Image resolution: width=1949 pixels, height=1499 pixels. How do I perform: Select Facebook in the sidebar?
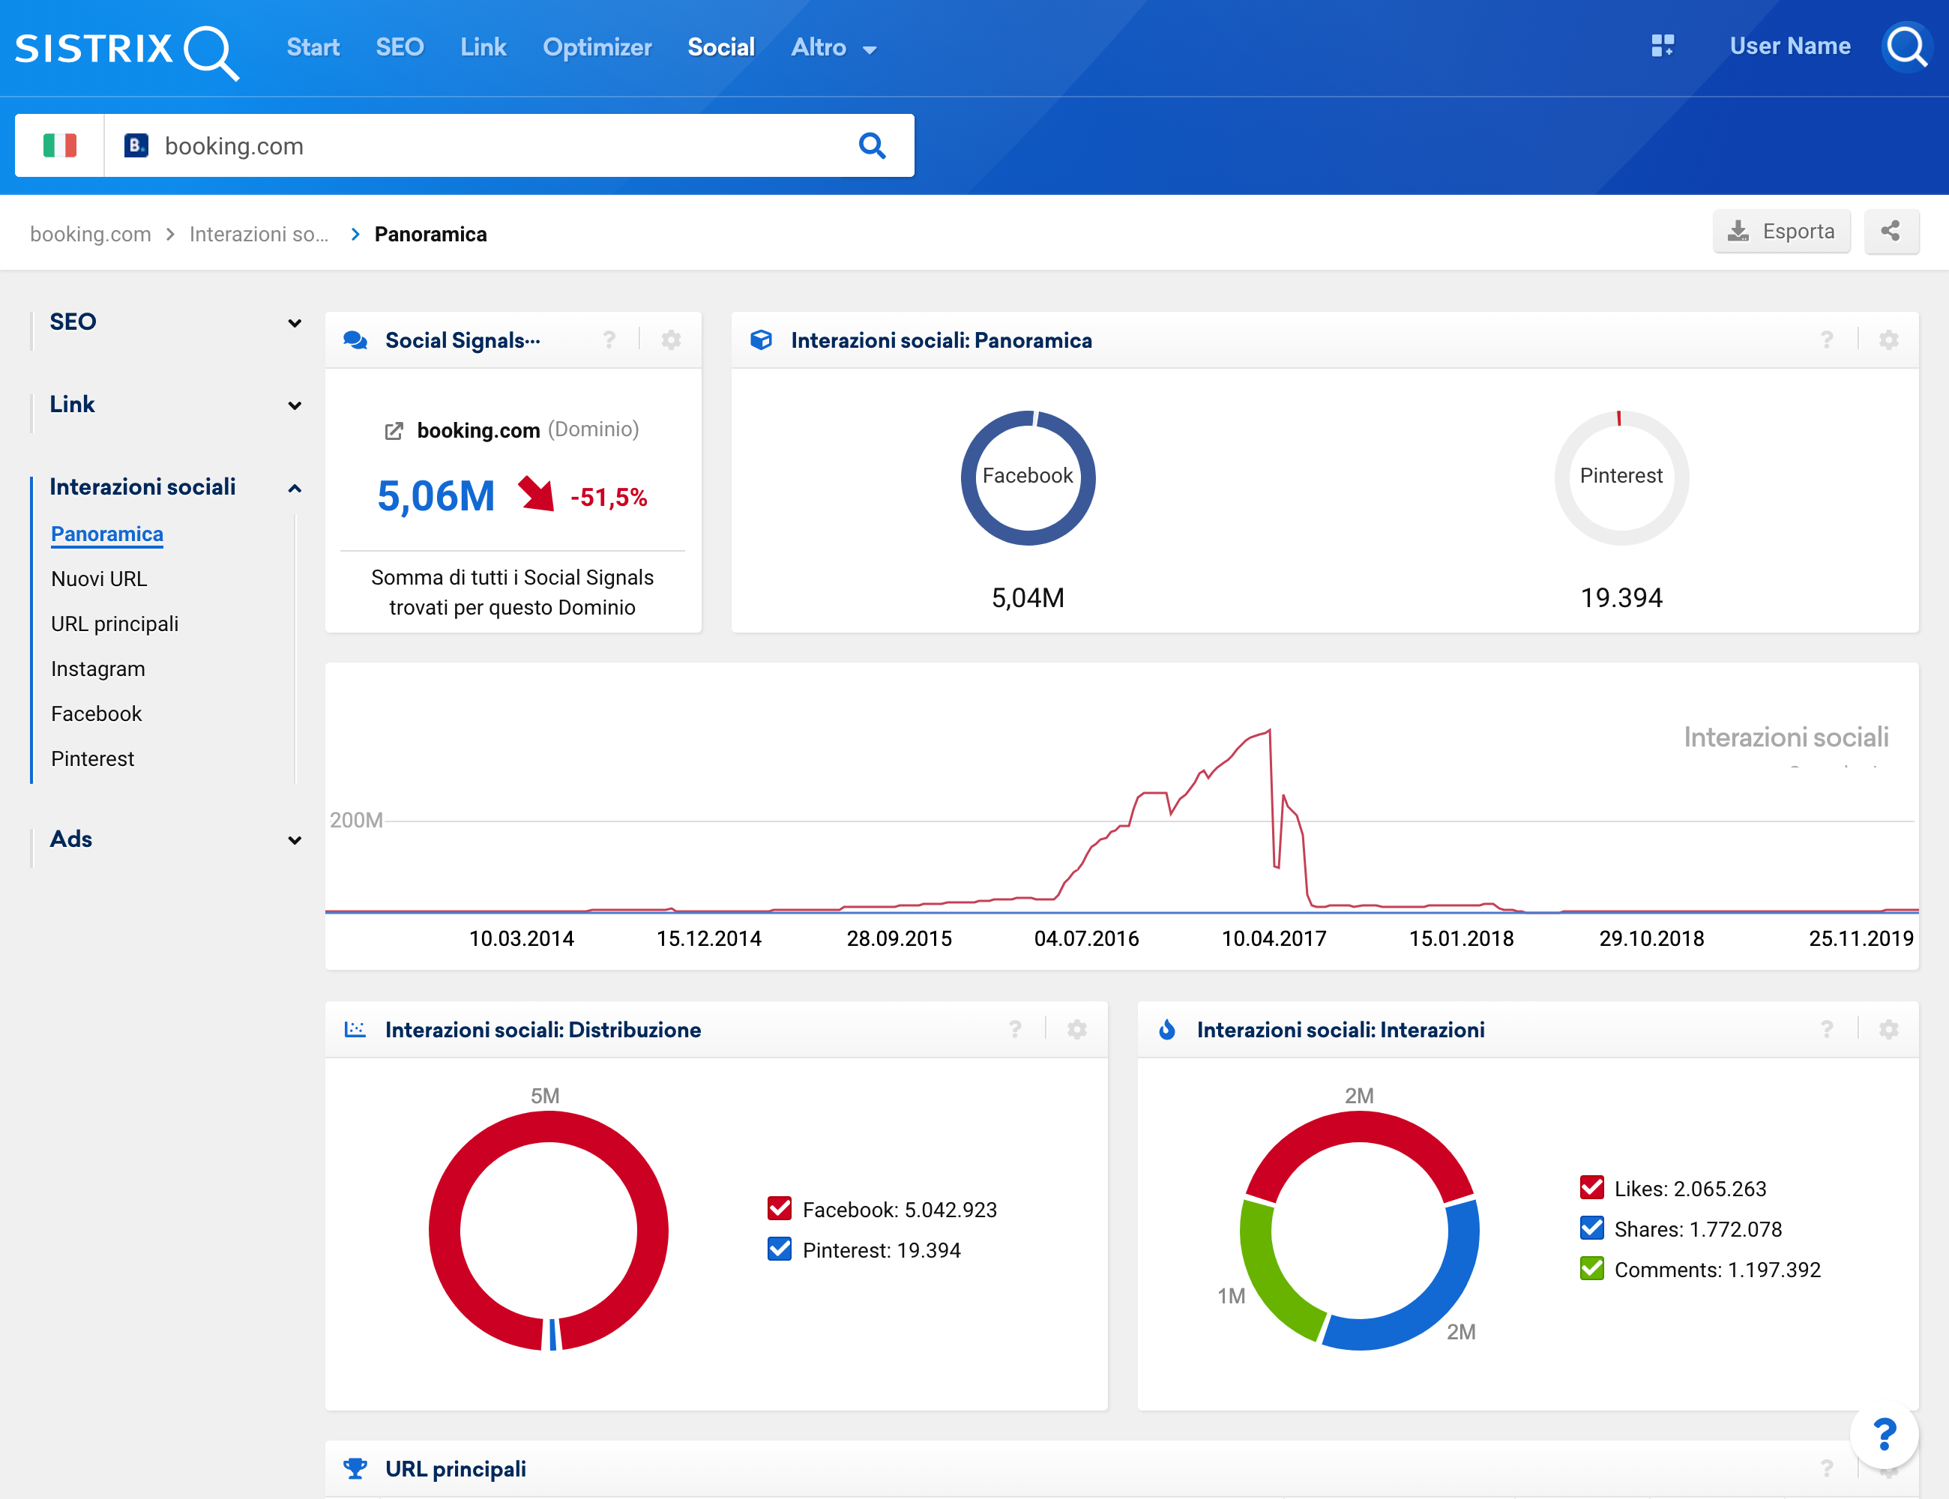pyautogui.click(x=97, y=714)
